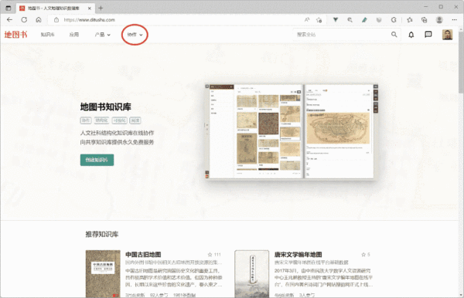Open notifications bell icon
The width and height of the screenshot is (464, 298).
(x=411, y=35)
